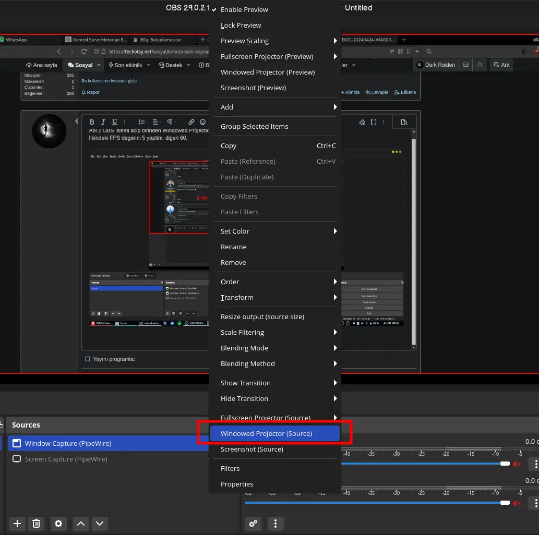539x535 pixels.
Task: Open forum notifications bell icon
Action: (x=480, y=65)
